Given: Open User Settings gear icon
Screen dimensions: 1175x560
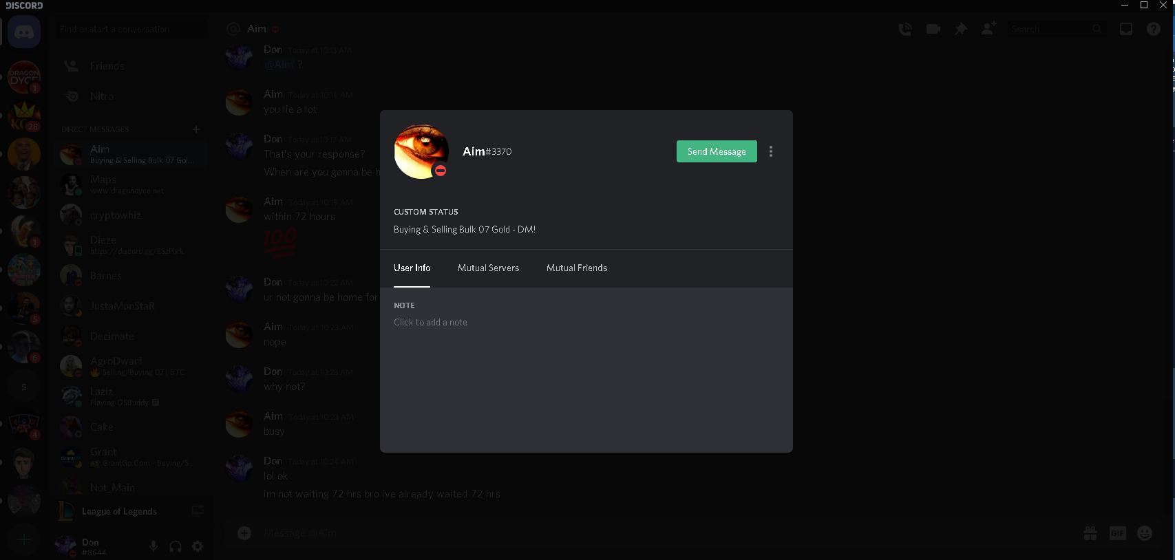Looking at the screenshot, I should [198, 546].
